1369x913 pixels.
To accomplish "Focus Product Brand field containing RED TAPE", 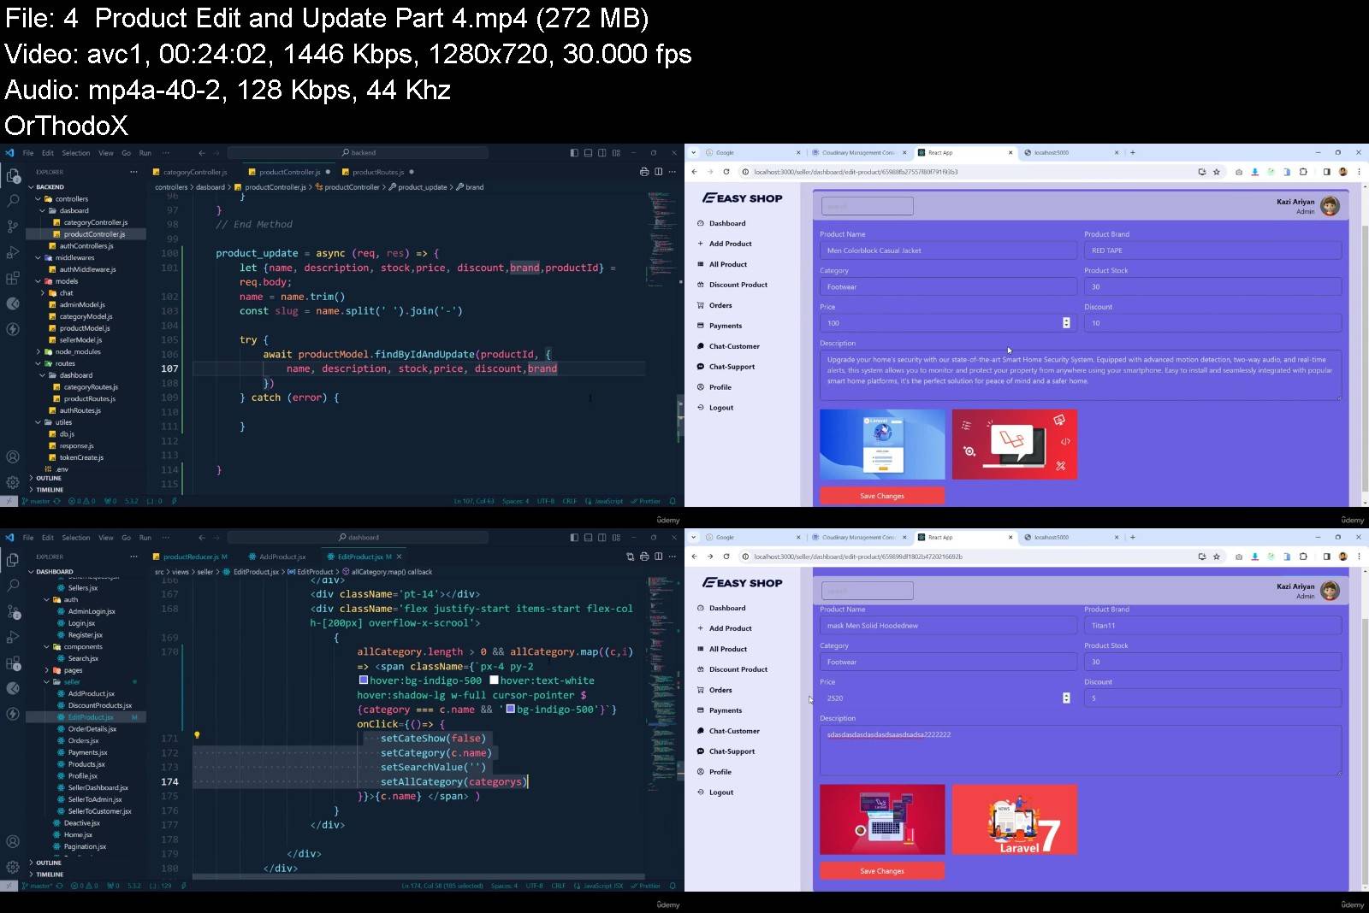I will (1212, 250).
